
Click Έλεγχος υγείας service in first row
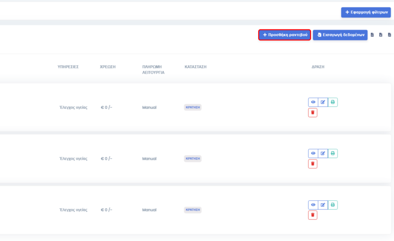(x=73, y=108)
